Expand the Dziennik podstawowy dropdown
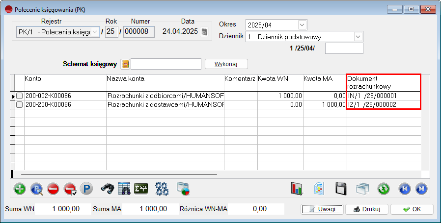The width and height of the screenshot is (441, 223). [x=358, y=36]
